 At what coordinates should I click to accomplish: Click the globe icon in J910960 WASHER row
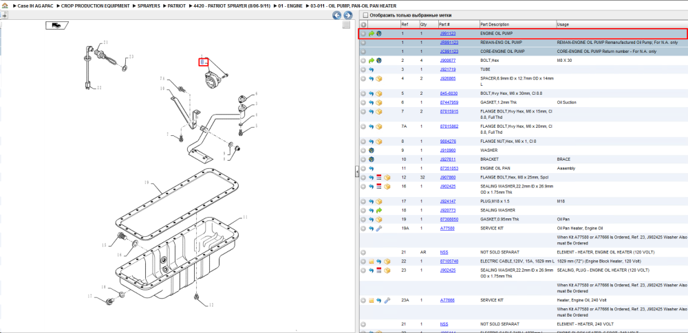coord(372,150)
